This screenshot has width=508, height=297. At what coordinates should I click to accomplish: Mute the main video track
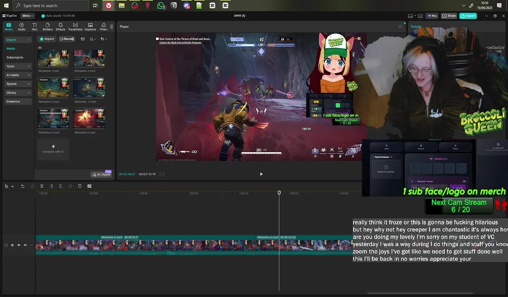[25, 245]
